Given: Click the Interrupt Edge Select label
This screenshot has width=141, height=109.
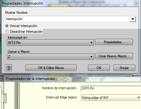Looking at the screenshot, I should [61, 97].
